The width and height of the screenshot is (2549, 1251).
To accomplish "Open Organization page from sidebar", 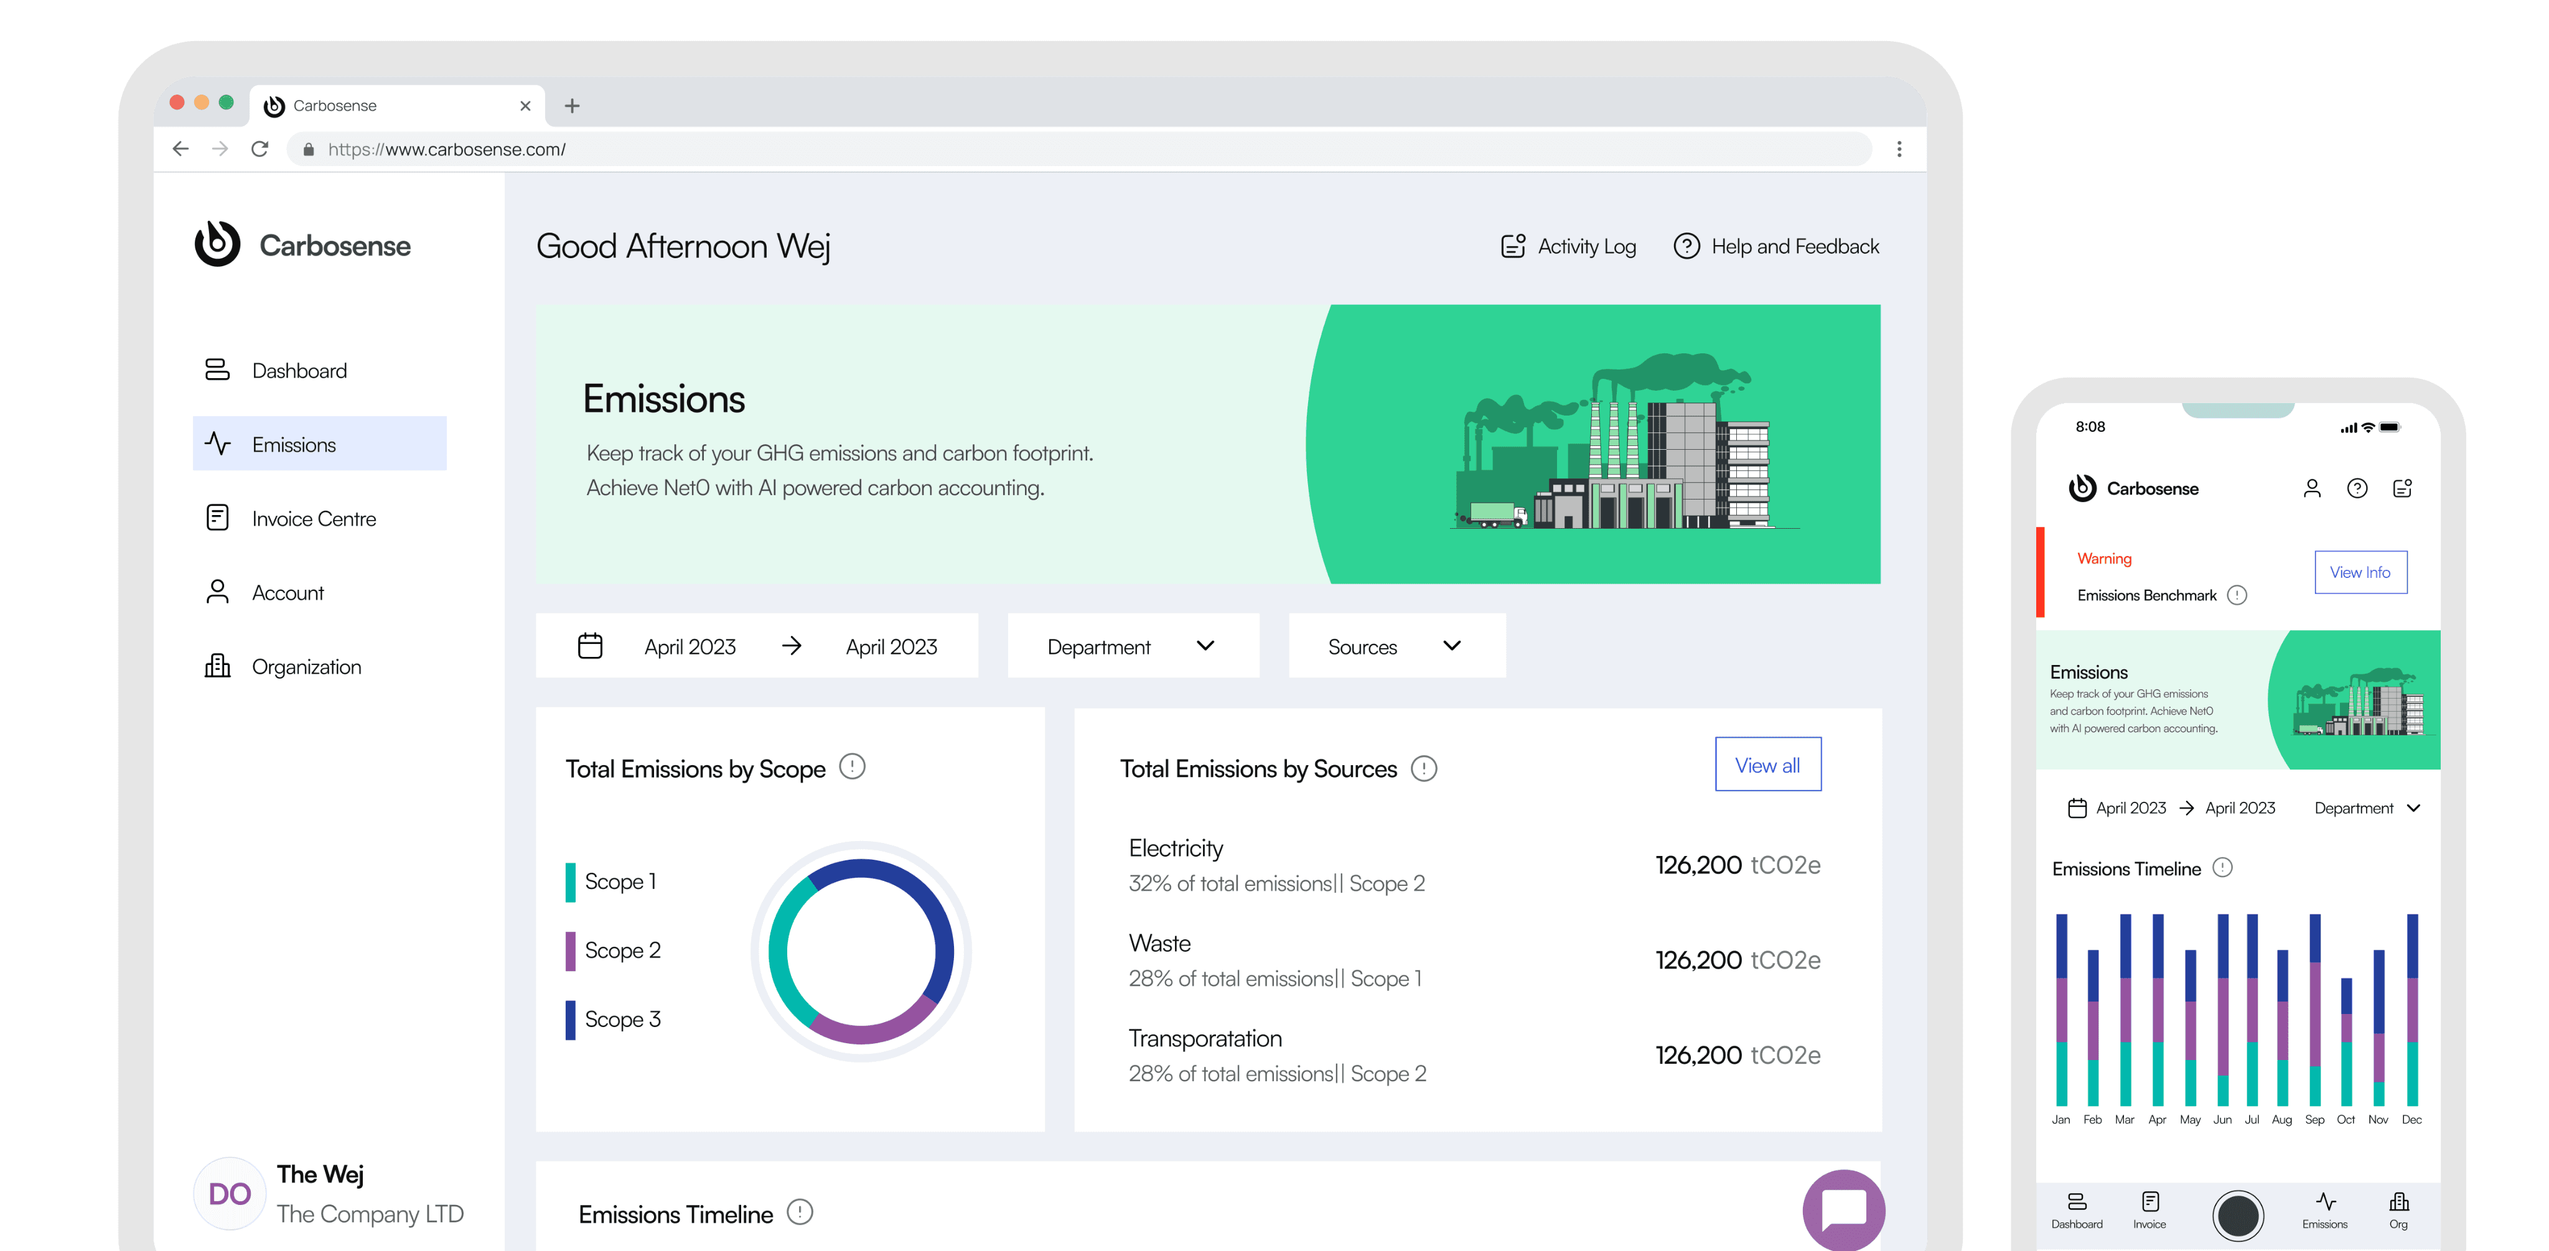I will coord(306,667).
